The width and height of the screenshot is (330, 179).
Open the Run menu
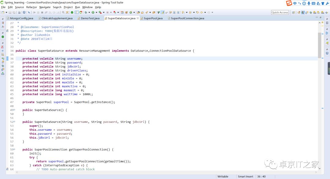pos(77,7)
